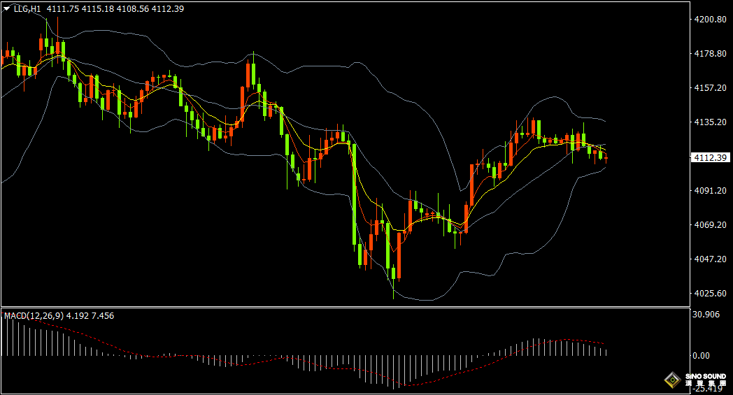Click the 4135.20 price axis label

[x=710, y=122]
